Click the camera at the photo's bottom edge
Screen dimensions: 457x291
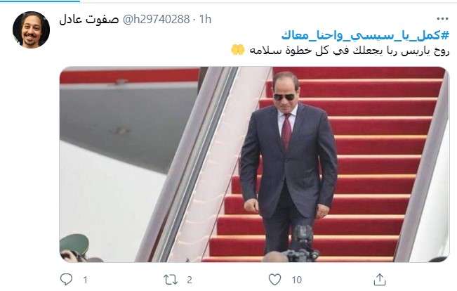tap(302, 244)
